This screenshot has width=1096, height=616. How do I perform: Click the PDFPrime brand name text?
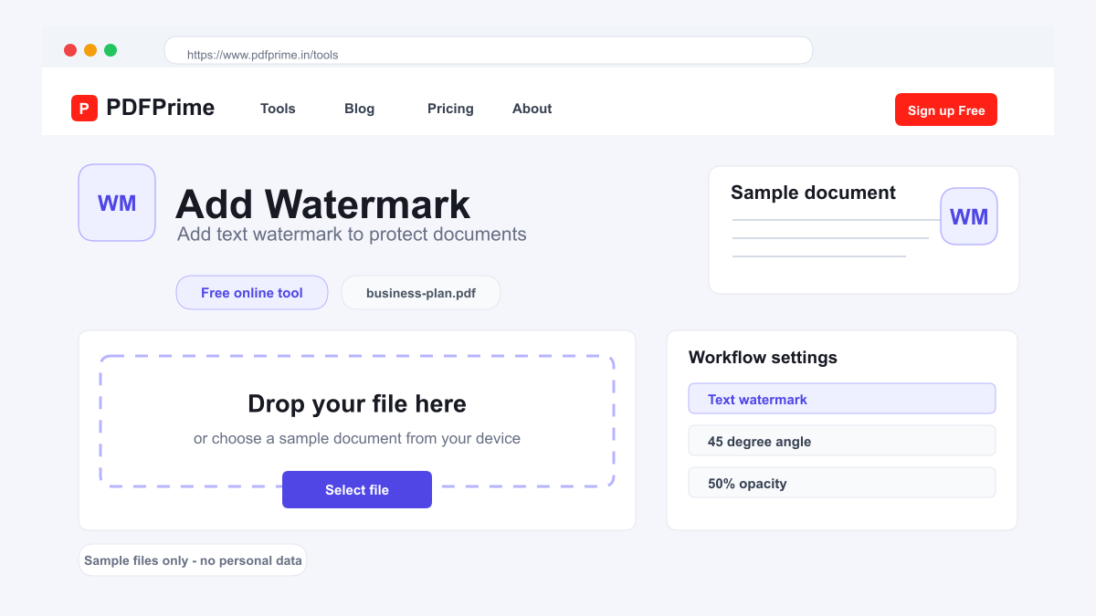[x=161, y=108]
